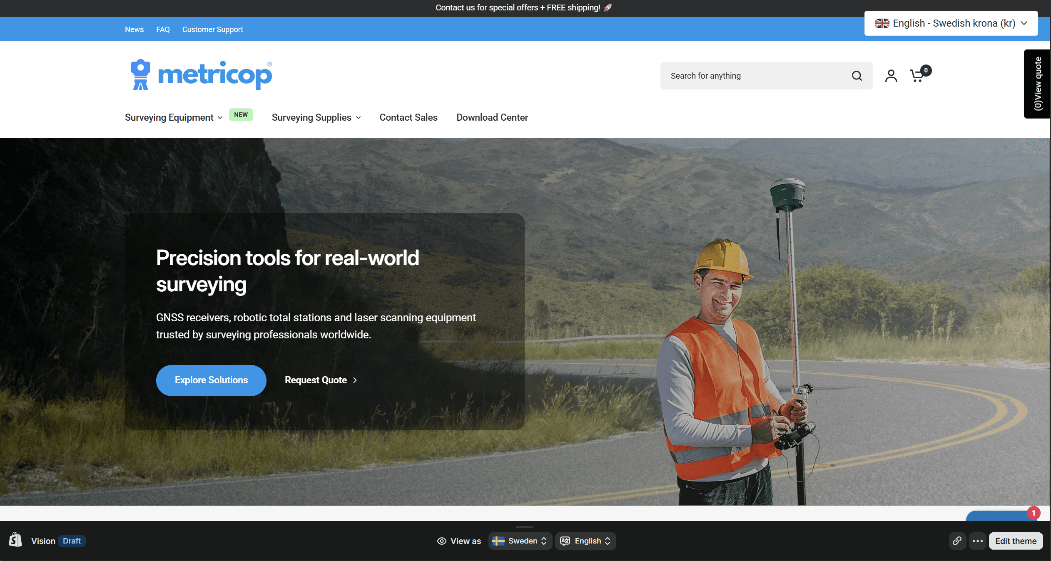The image size is (1051, 561).
Task: Open the View quote side tab
Action: tap(1037, 84)
